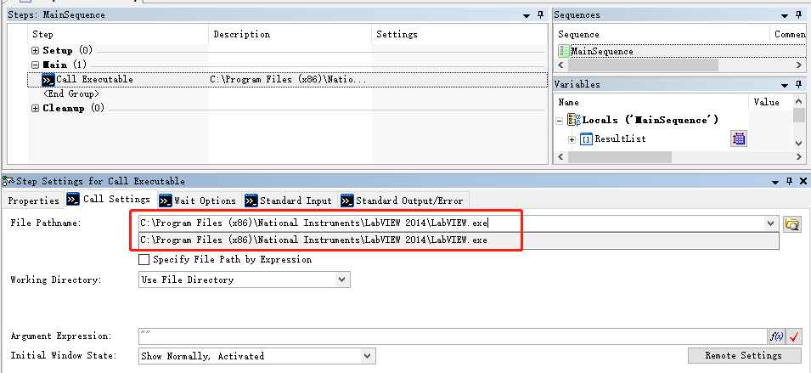811x373 pixels.
Task: Click the Step Settings pane title icon
Action: tap(8, 181)
